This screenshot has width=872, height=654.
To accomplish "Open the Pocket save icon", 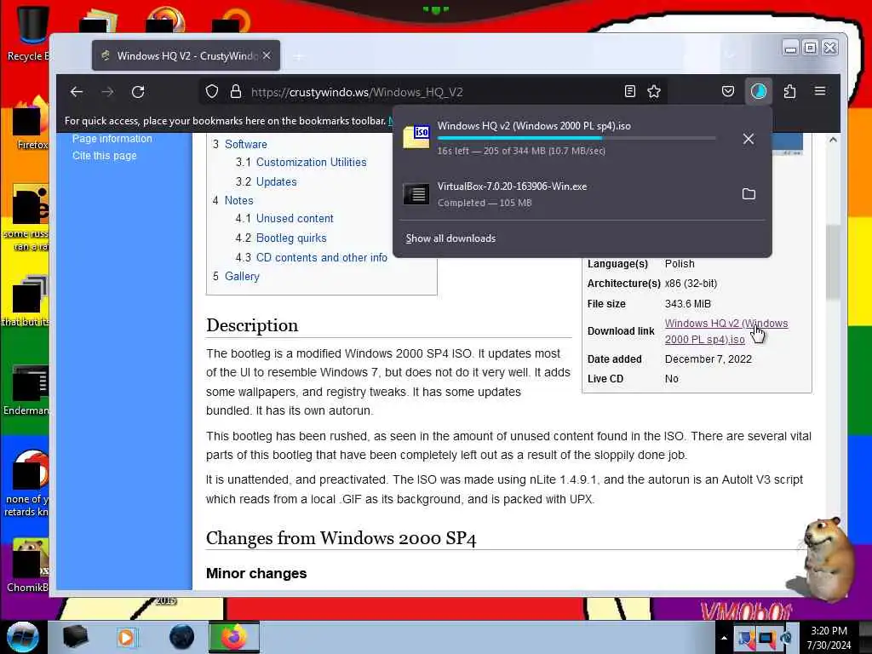I will click(727, 92).
